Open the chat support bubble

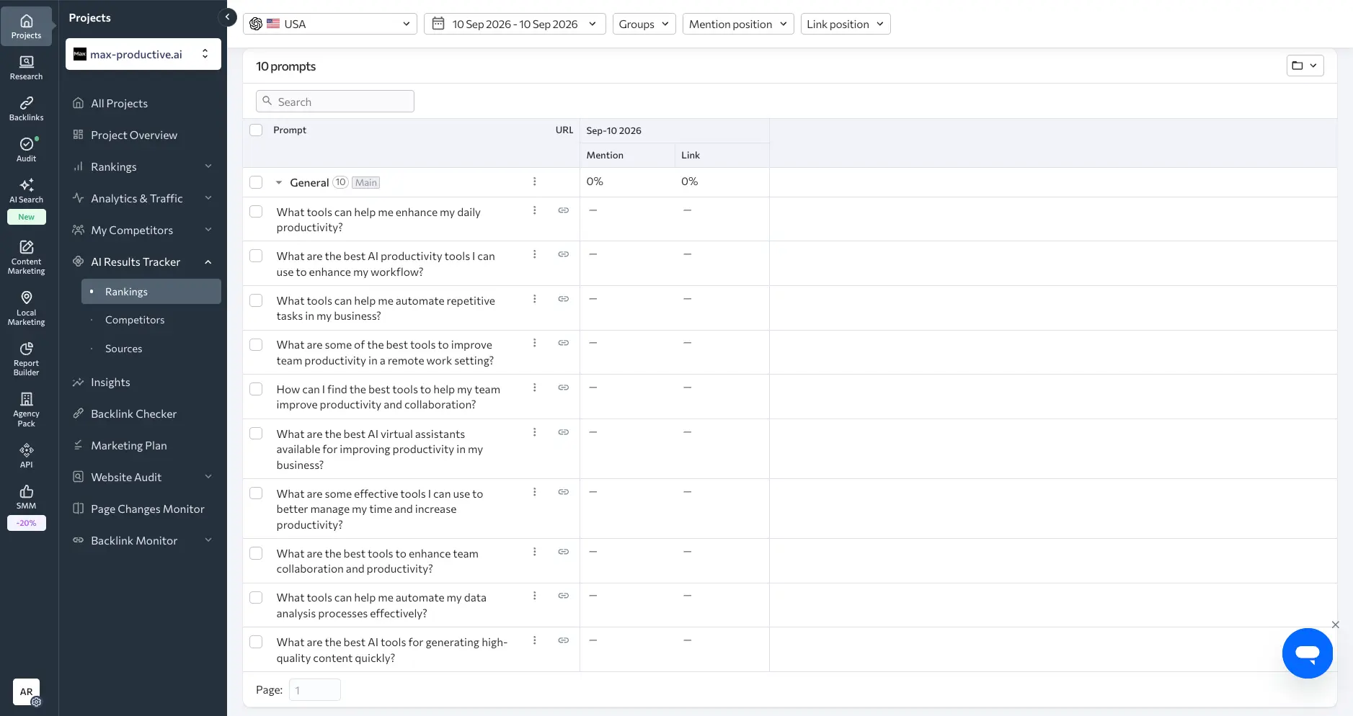point(1307,653)
